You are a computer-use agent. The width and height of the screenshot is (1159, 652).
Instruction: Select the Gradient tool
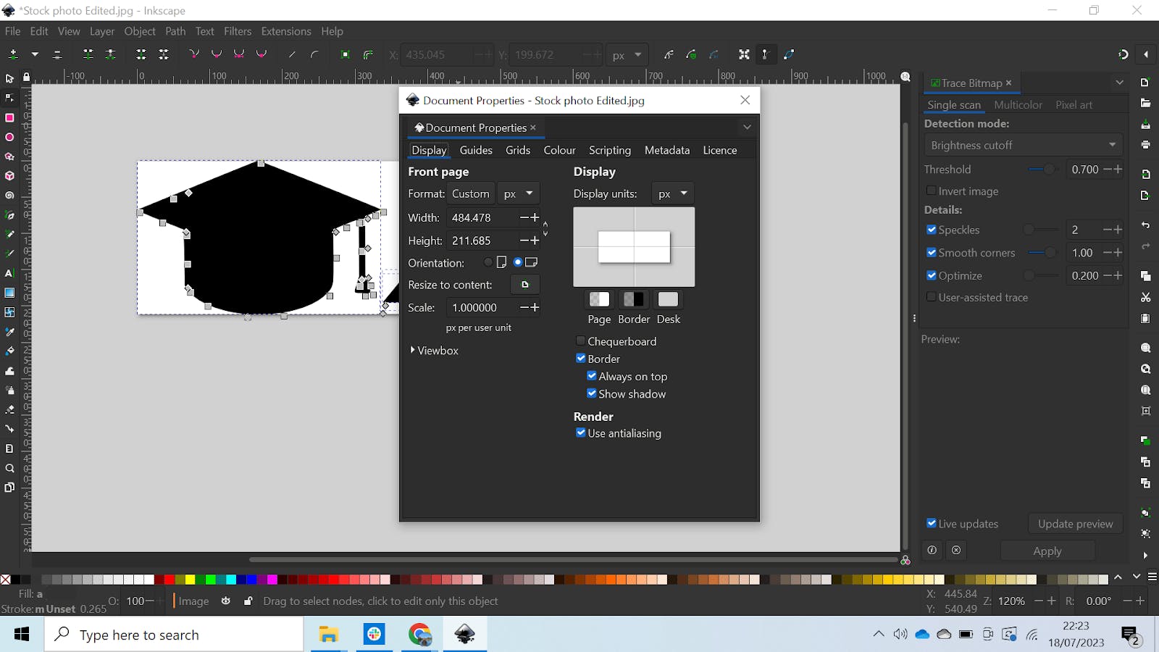[9, 293]
